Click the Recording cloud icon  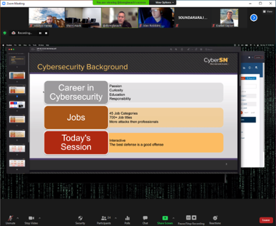point(13,33)
